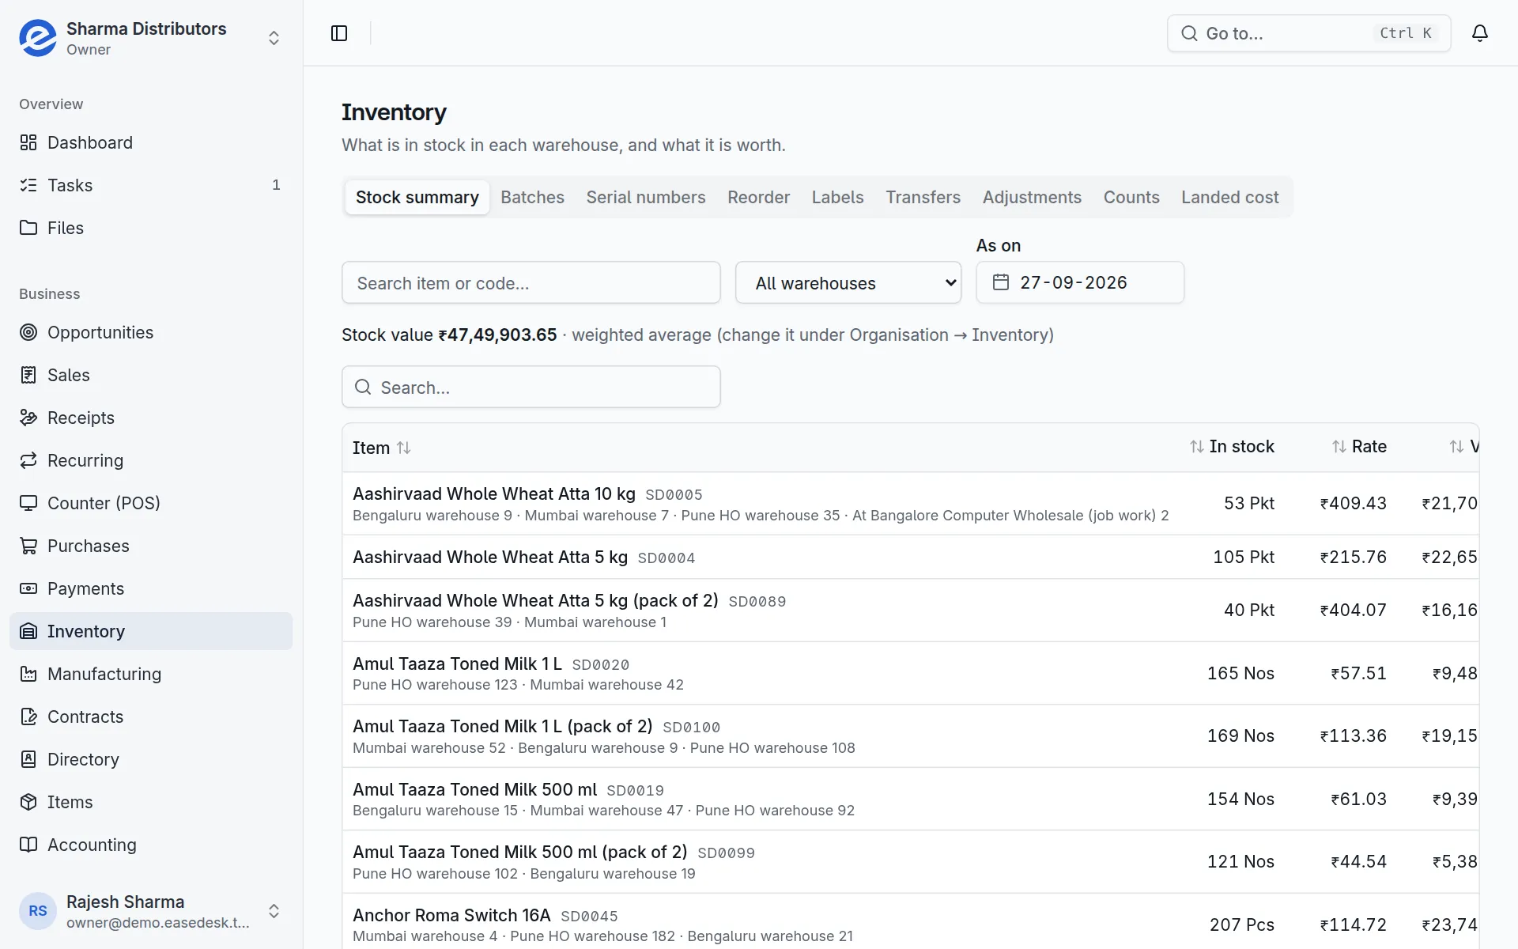
Task: Expand the Sharma Distributors organisation switcher
Action: click(x=151, y=38)
